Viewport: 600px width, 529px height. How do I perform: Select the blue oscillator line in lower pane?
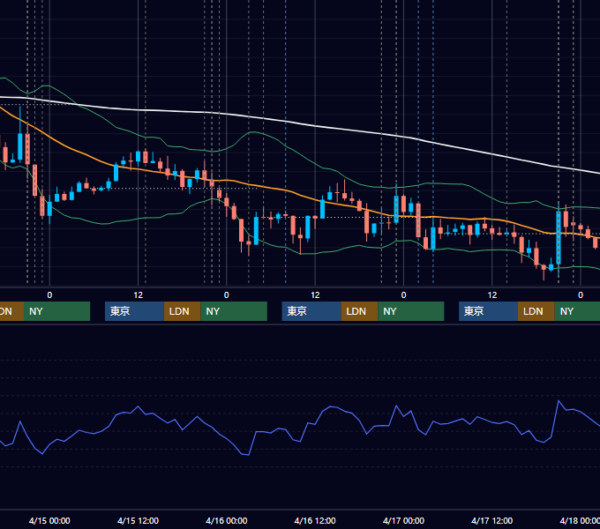click(x=295, y=440)
